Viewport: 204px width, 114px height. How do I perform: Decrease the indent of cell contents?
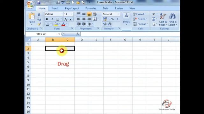tap(79, 24)
